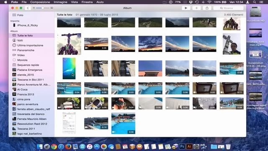Open Sequenze rapide album
The image size is (268, 151).
[x=28, y=65]
